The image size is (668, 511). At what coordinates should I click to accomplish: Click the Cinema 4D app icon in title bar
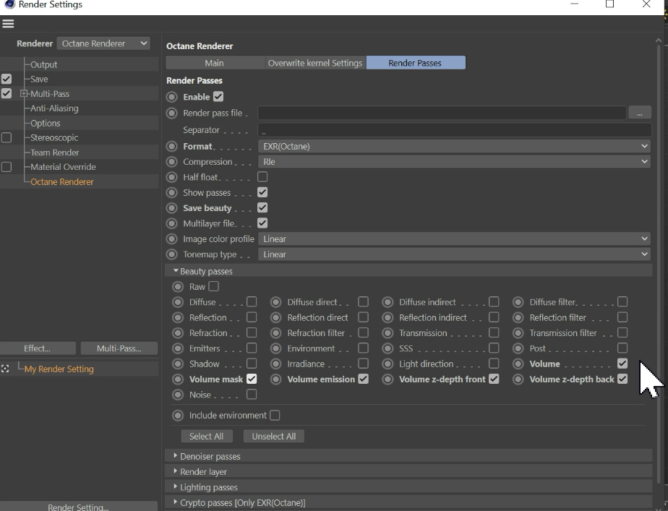9,4
